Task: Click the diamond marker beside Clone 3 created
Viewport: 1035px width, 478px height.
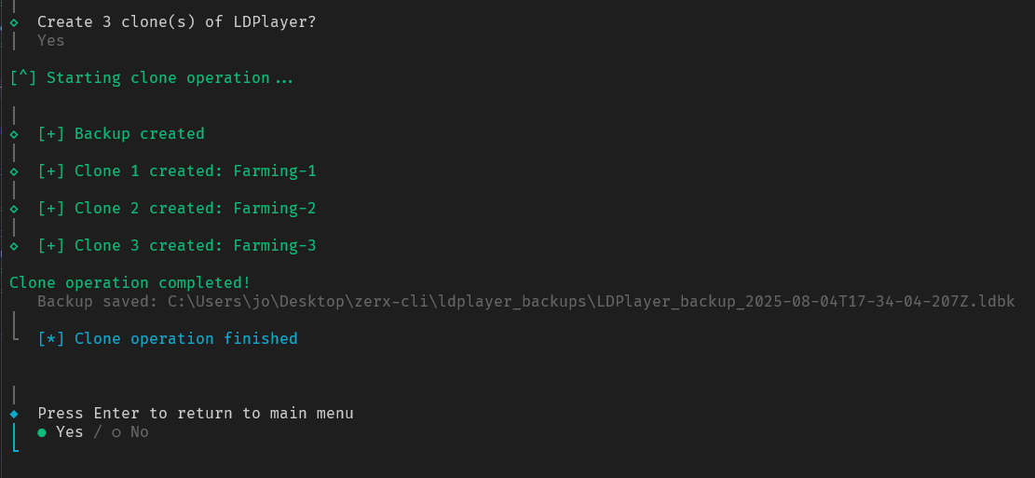Action: click(x=14, y=246)
